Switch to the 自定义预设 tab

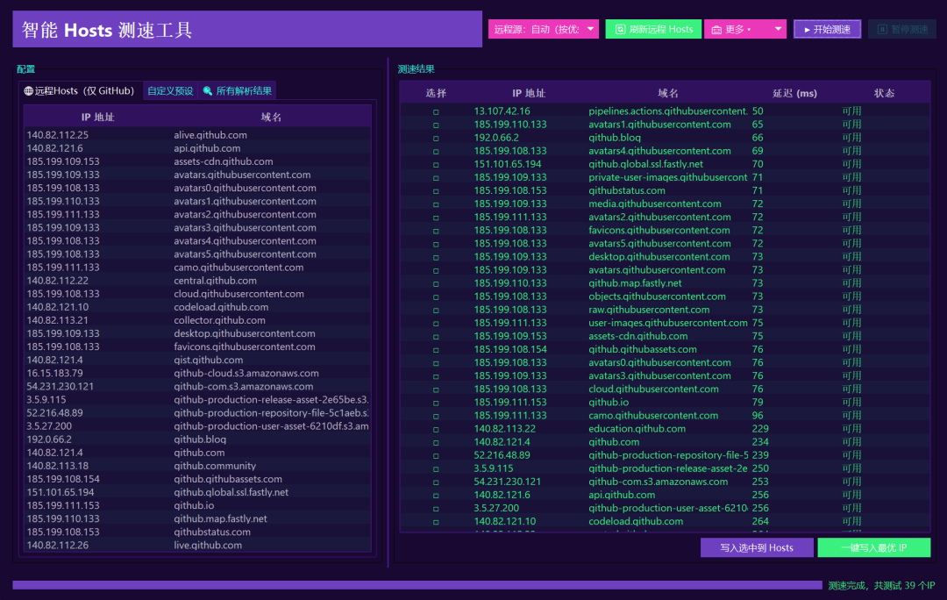tap(170, 91)
